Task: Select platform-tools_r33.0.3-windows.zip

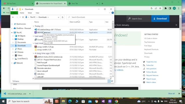Action: click(50, 57)
